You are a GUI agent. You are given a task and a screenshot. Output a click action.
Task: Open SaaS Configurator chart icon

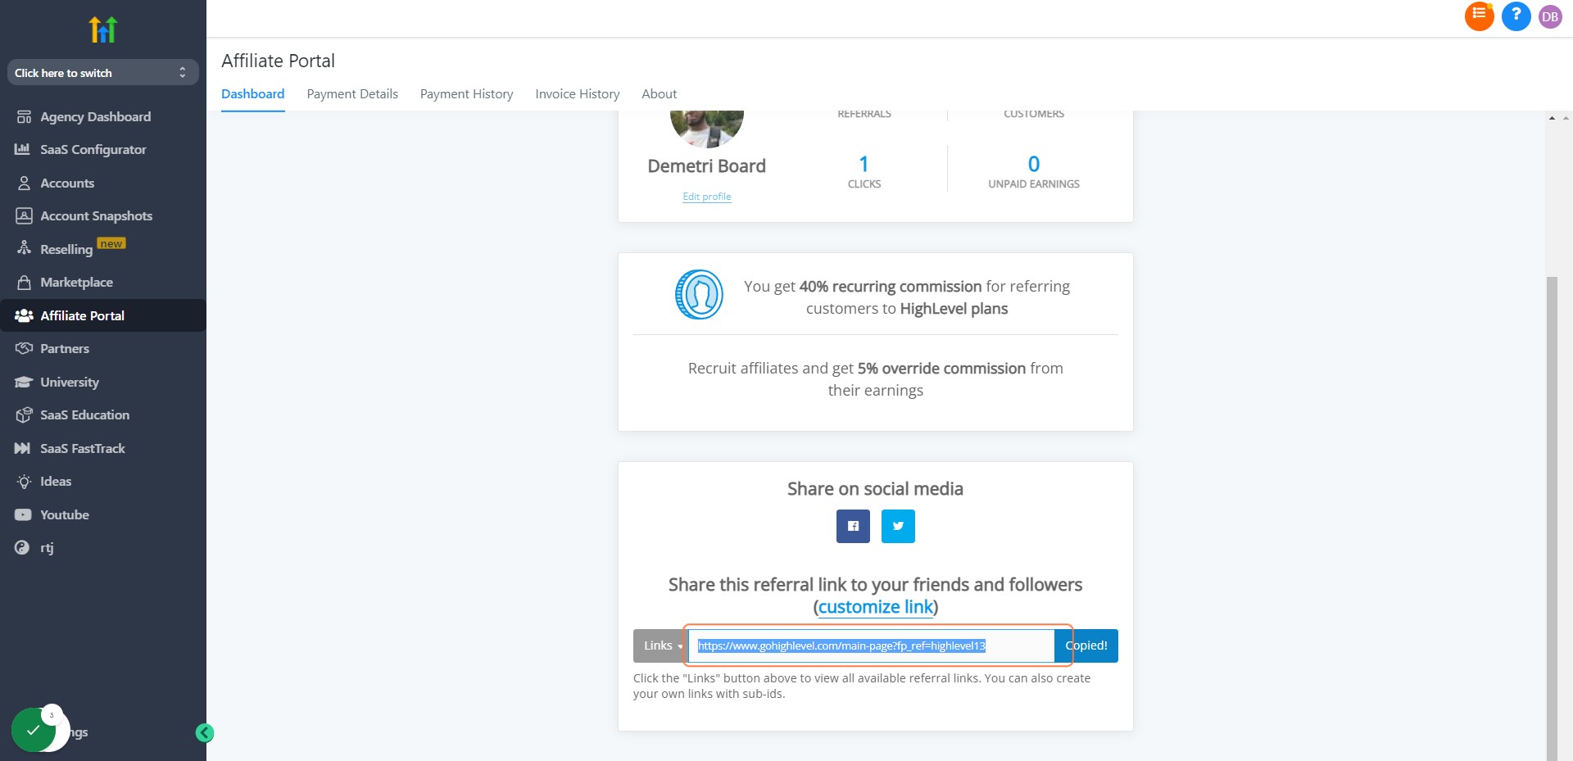[23, 149]
